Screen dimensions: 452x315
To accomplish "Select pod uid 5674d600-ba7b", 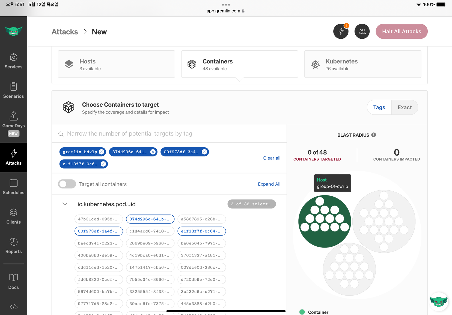I will (99, 292).
